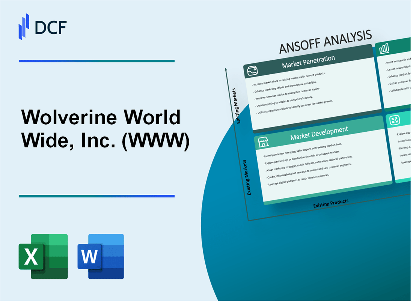Click the DCF brand text
The image size is (413, 302).
point(51,28)
